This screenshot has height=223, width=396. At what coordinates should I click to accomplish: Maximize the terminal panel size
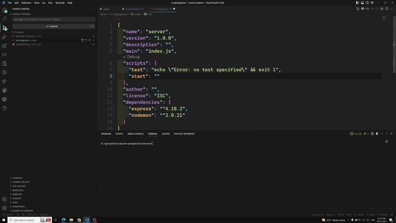click(387, 134)
